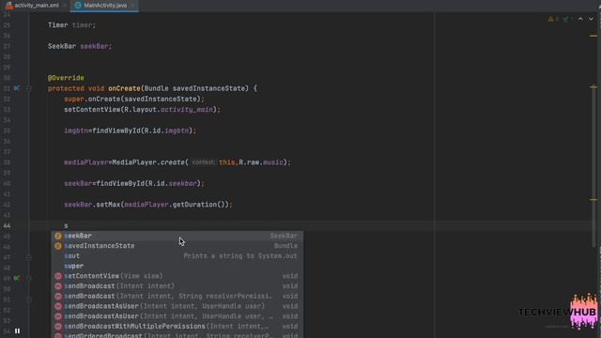Pick sendBroadcast(Intent intent) from suggestions

[x=177, y=285]
